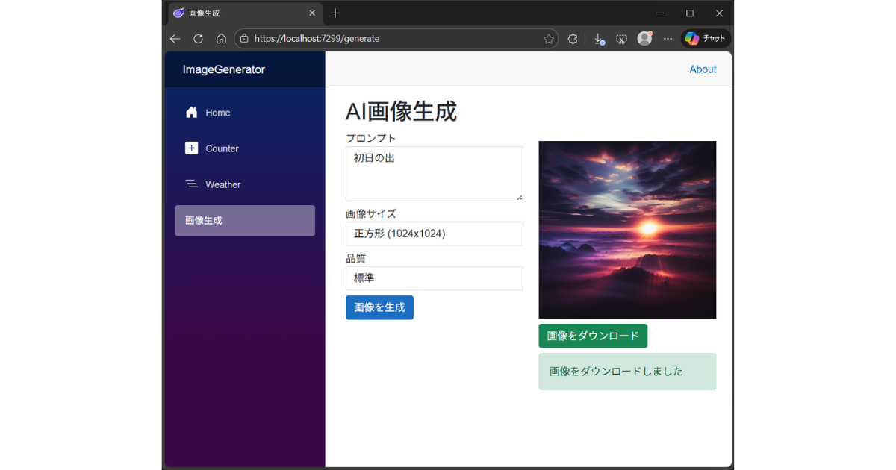Open the downloads icon in toolbar
The height and width of the screenshot is (470, 896).
pos(599,39)
